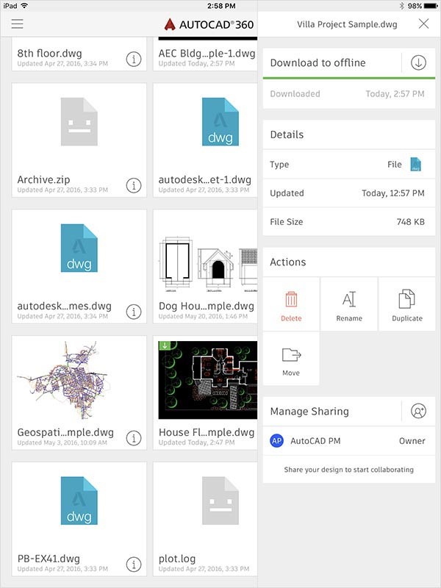This screenshot has width=441, height=588.
Task: Tap the Wi-Fi status icon
Action: 25,6
